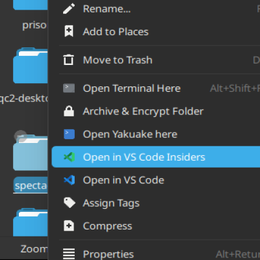The width and height of the screenshot is (260, 260).
Task: Click the padlock icon for Archive & Encrypt
Action: pos(69,111)
